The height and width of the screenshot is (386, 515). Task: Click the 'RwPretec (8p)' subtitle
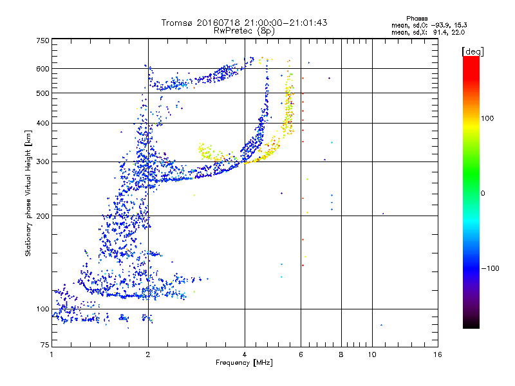pyautogui.click(x=244, y=31)
